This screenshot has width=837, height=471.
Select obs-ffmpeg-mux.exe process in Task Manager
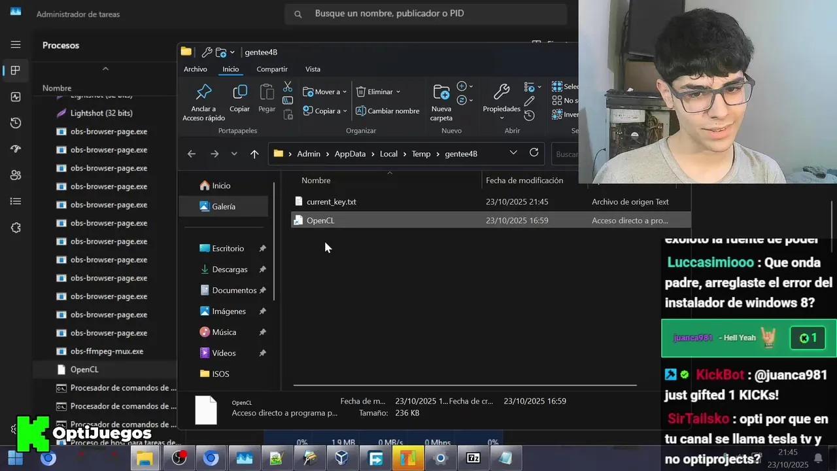click(x=107, y=351)
